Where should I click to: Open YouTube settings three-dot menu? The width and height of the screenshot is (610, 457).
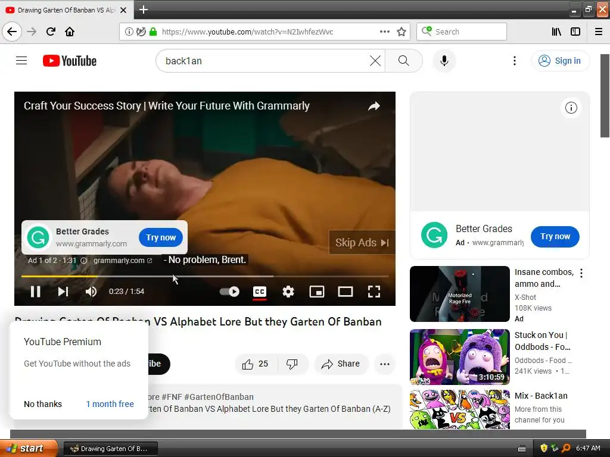click(514, 61)
